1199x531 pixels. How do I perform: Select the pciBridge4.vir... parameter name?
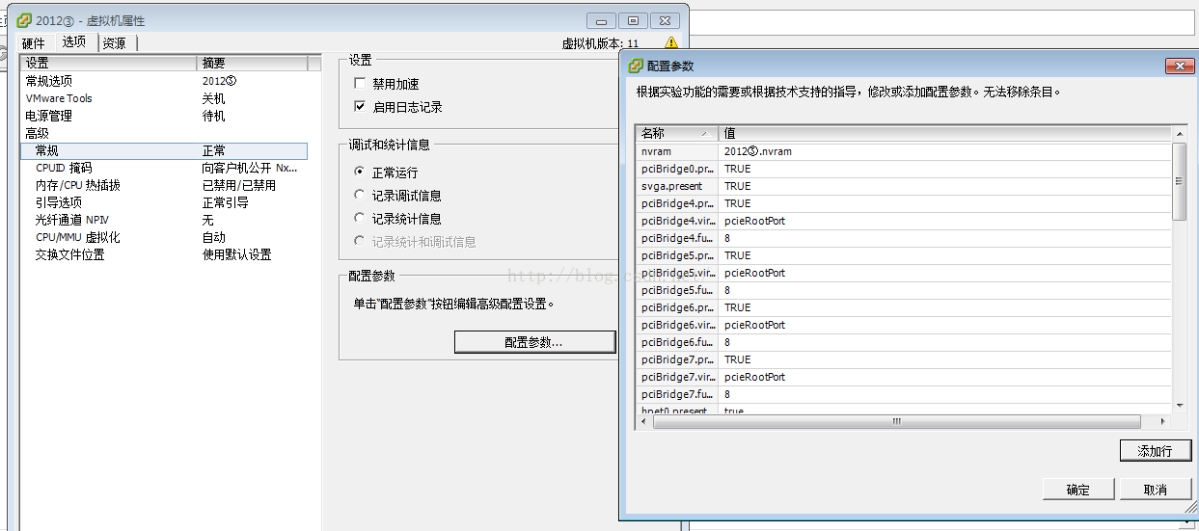tap(677, 221)
